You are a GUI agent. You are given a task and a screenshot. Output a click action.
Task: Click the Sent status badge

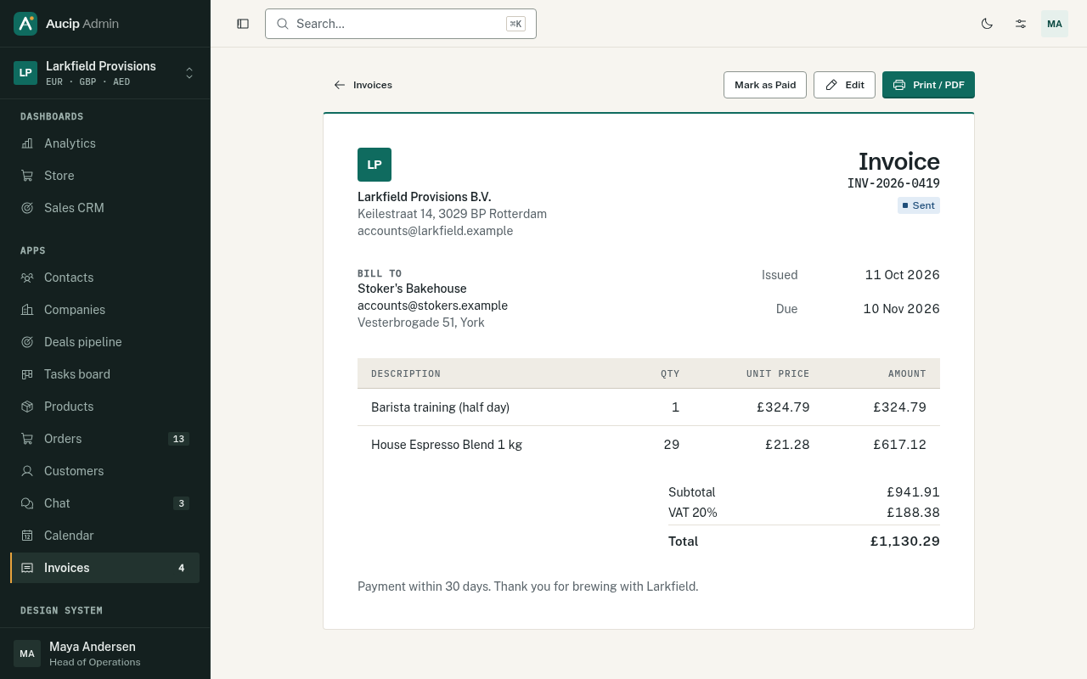[x=919, y=205]
